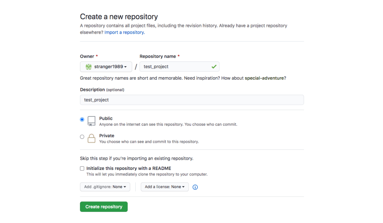Enable Initialize this repository with a README
The image size is (383, 223).
[x=82, y=168]
